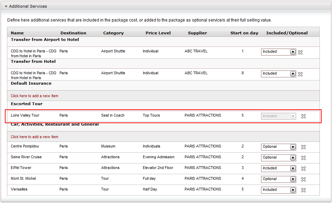The image size is (332, 203).
Task: Open Included/Optional dropdown for Mont St. Michel
Action: 278,179
